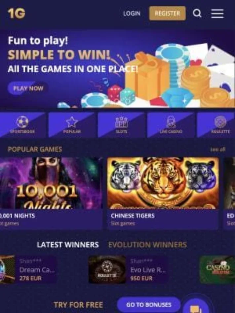Switch to Latest Winners tab
The height and width of the screenshot is (313, 235).
tap(68, 245)
